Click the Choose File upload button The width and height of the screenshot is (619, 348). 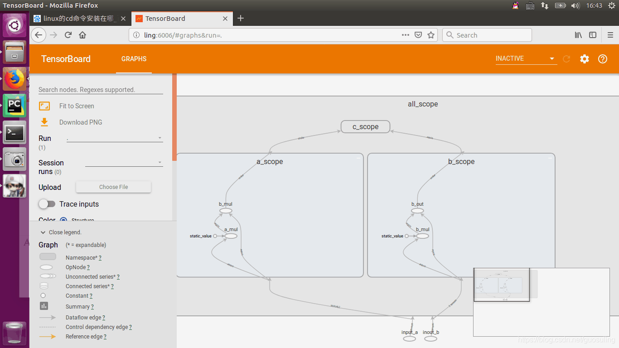click(x=113, y=187)
